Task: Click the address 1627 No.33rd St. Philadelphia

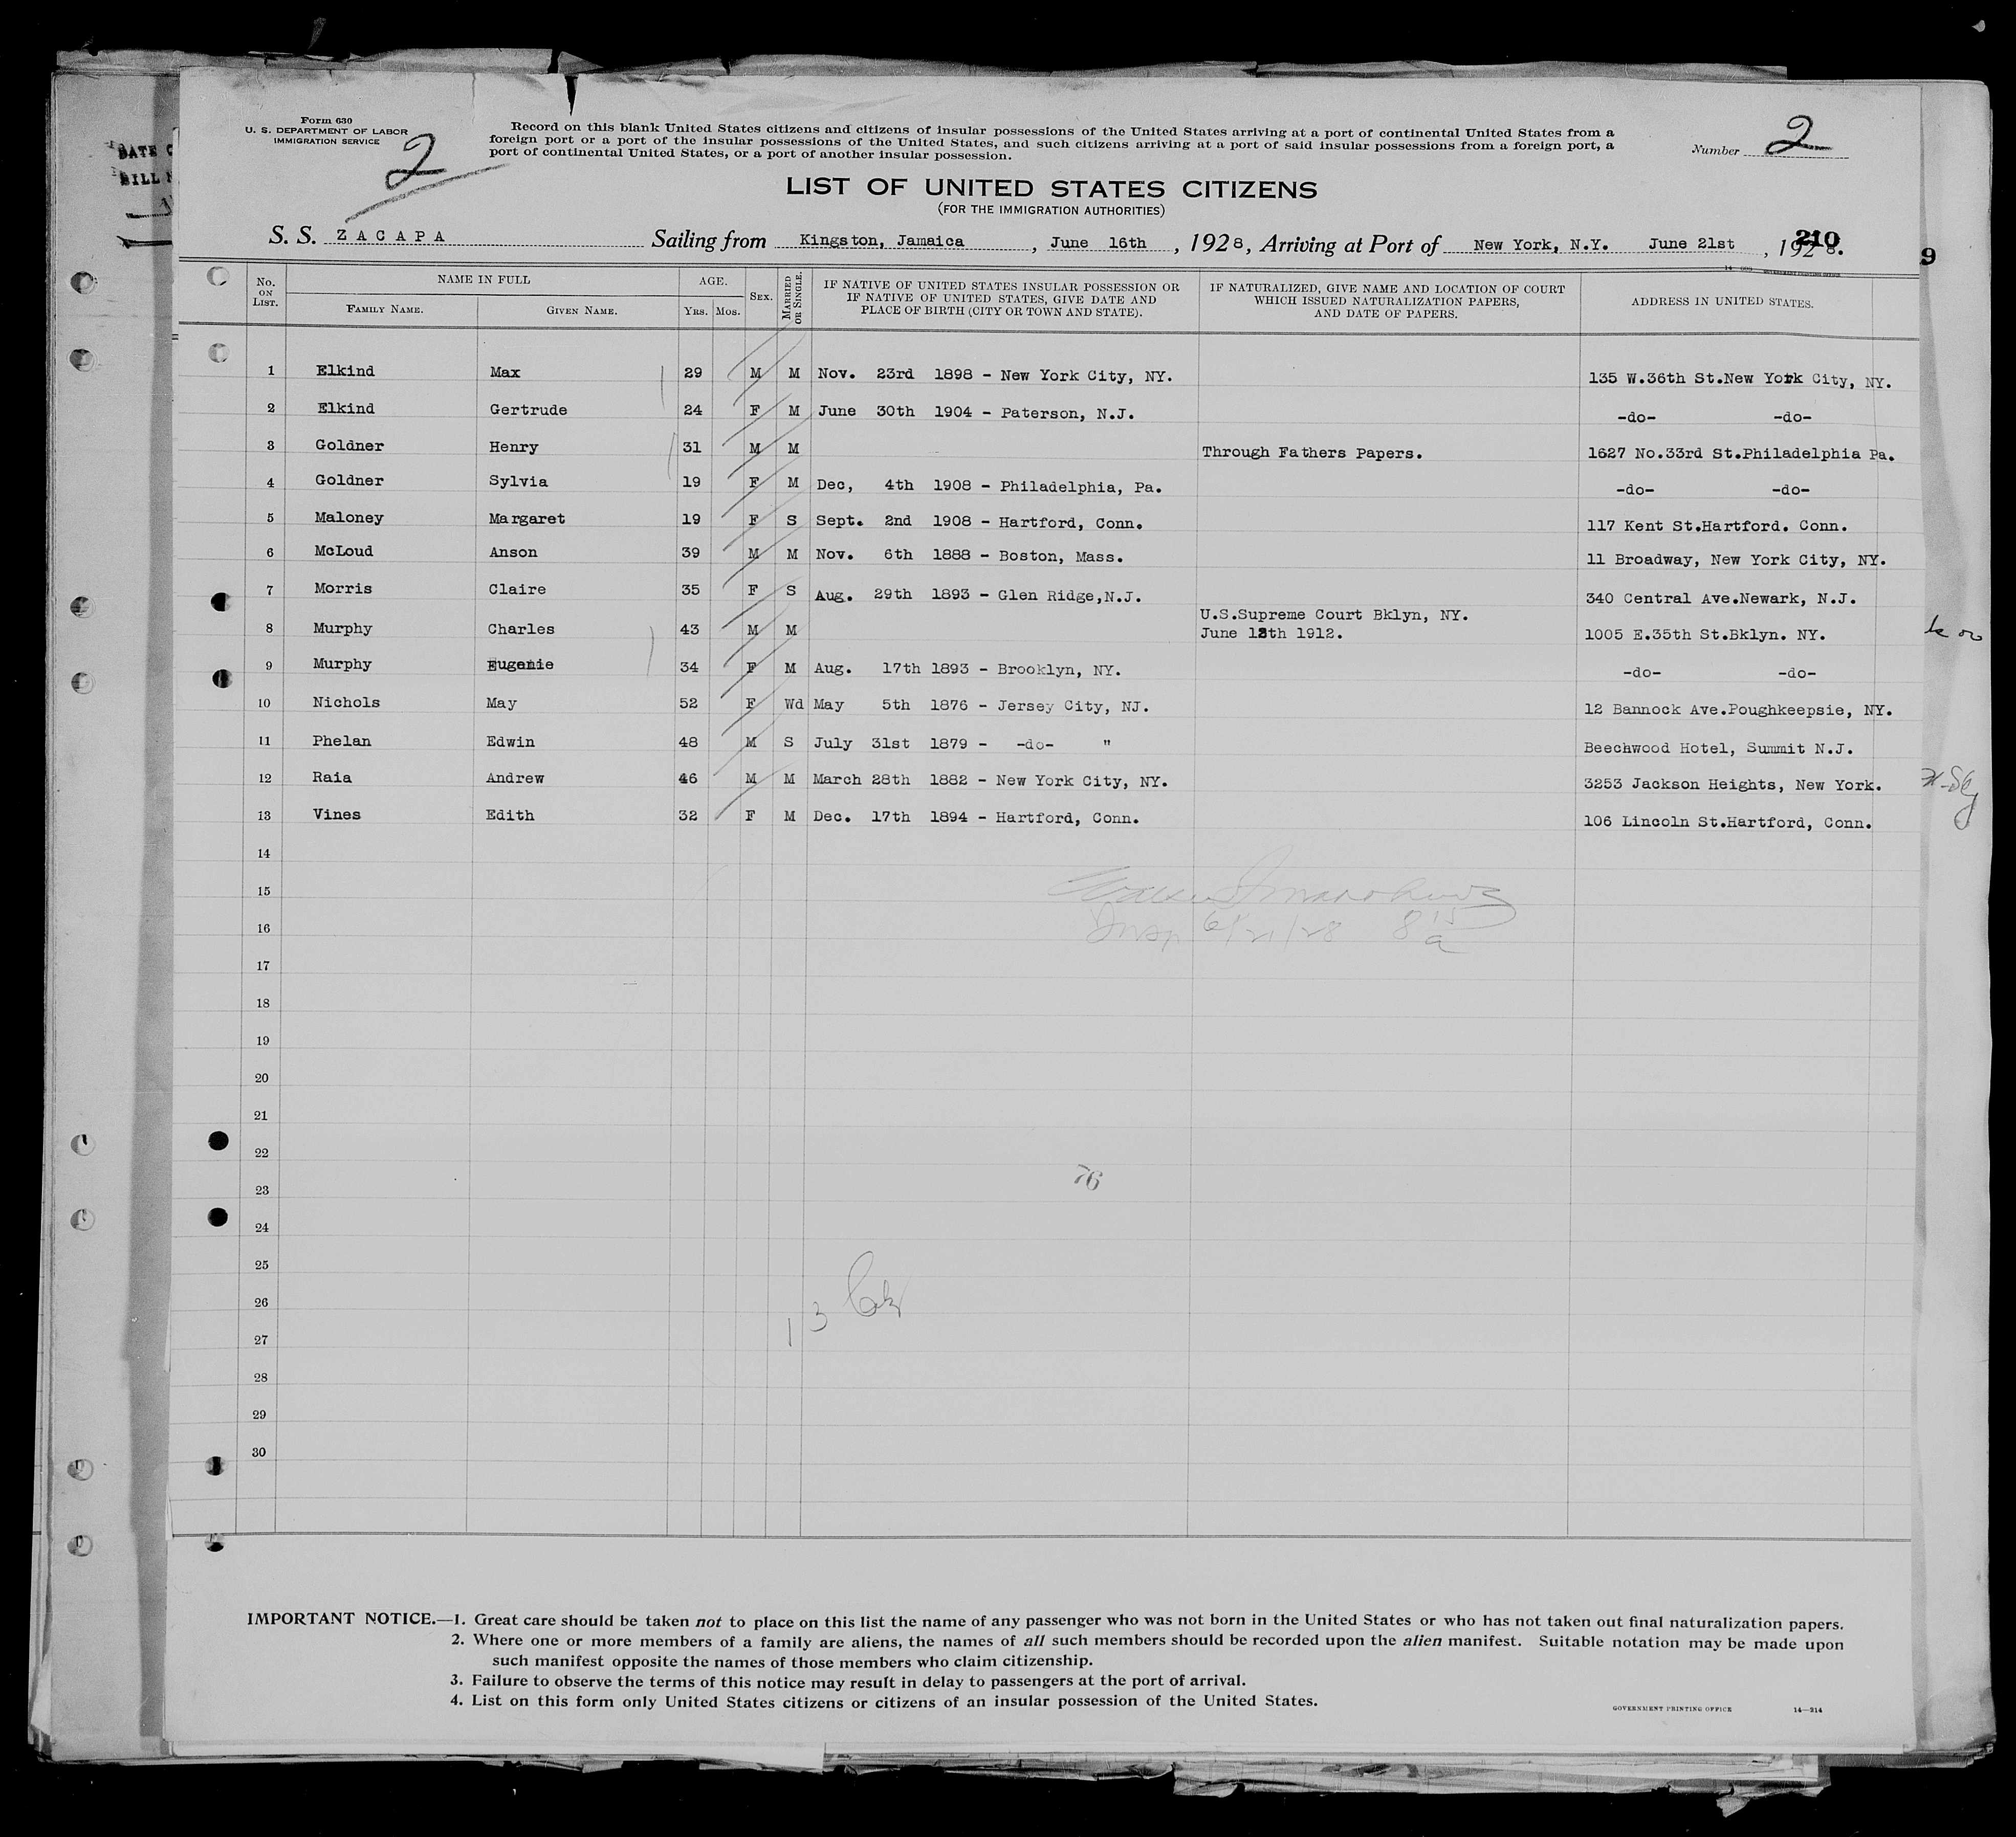Action: (x=1741, y=453)
